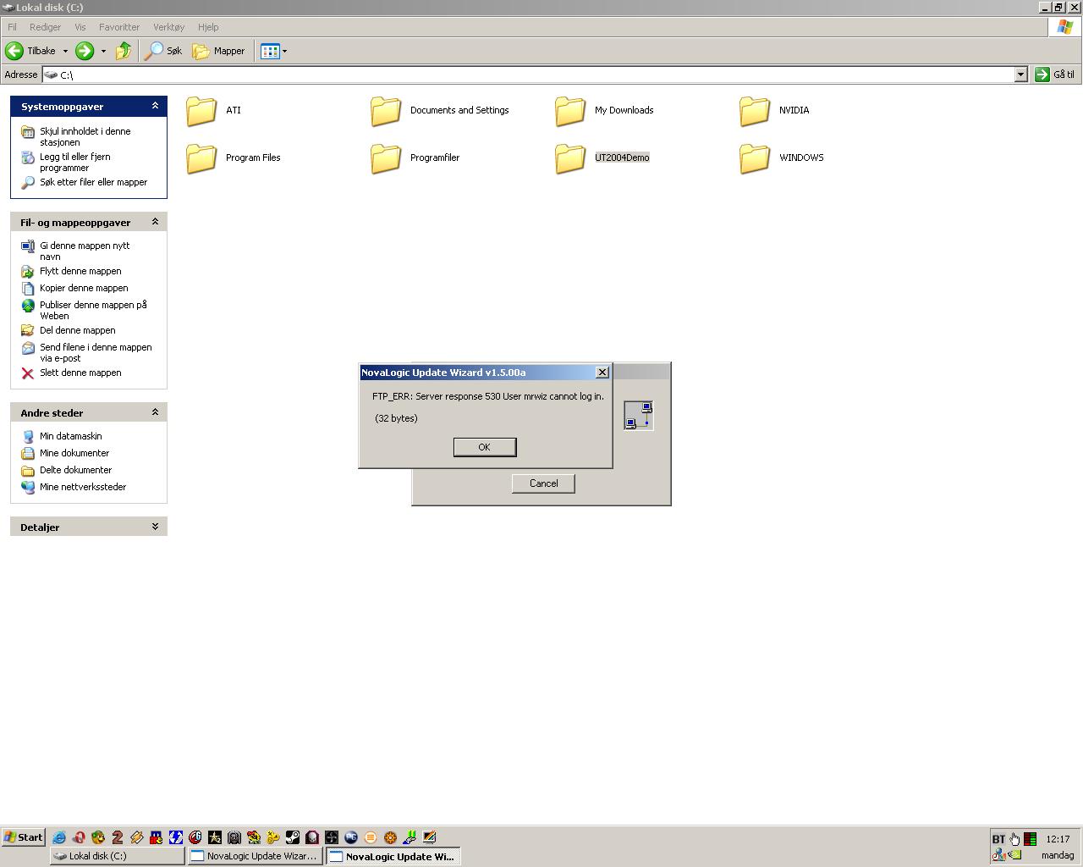
Task: Click Legg til eller fjern programmer
Action: pyautogui.click(x=74, y=162)
